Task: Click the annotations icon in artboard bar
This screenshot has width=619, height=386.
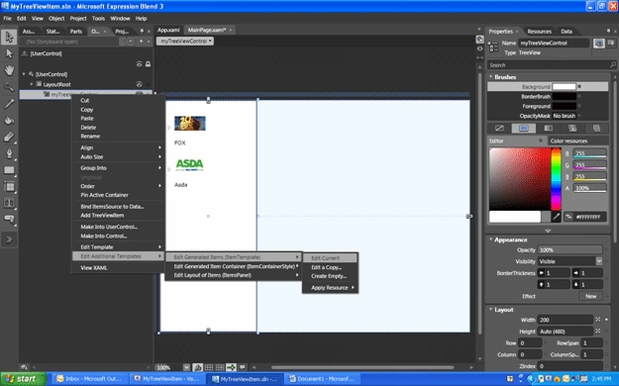Action: pyautogui.click(x=242, y=367)
